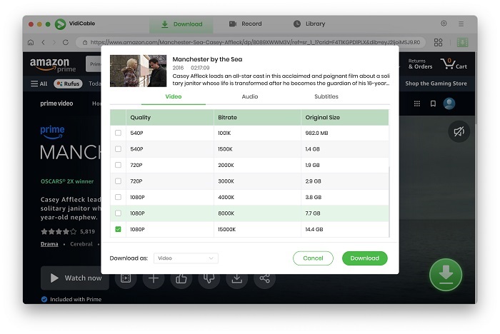The height and width of the screenshot is (334, 500).
Task: Click the quality list scrollbar
Action: click(x=389, y=201)
